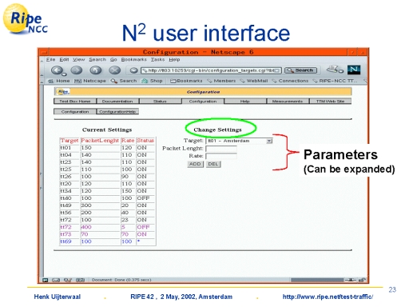Reload the page with the Reload icon
Viewport: 409px width, 307px height.
[96, 70]
